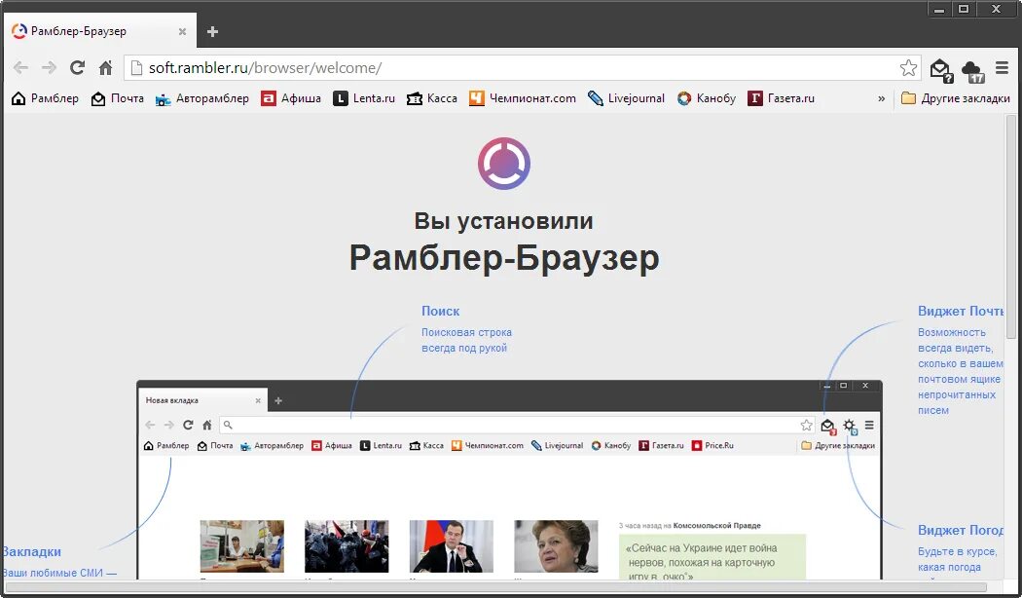Select the Рамблер-Браузер tab
Viewport: 1022px width, 598px height.
coord(99,30)
